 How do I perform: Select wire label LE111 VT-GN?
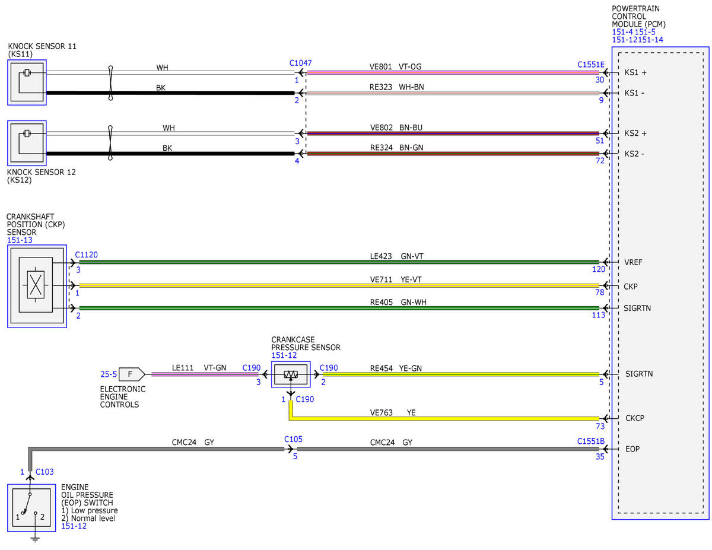pyautogui.click(x=199, y=368)
